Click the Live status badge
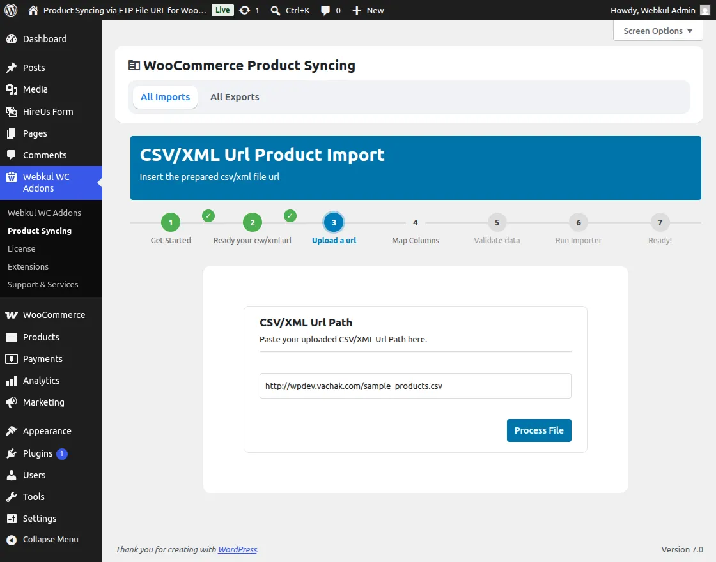This screenshot has height=562, width=716. click(222, 10)
